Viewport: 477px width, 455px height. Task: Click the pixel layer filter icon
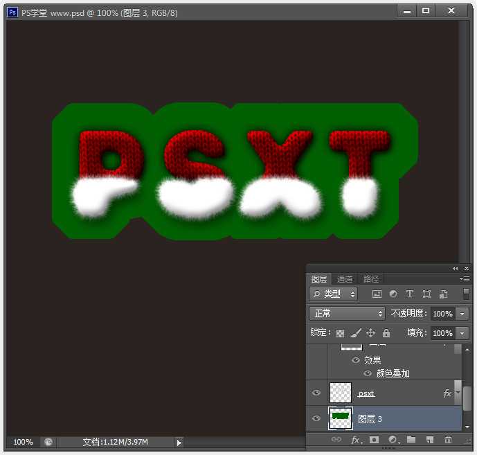[377, 294]
